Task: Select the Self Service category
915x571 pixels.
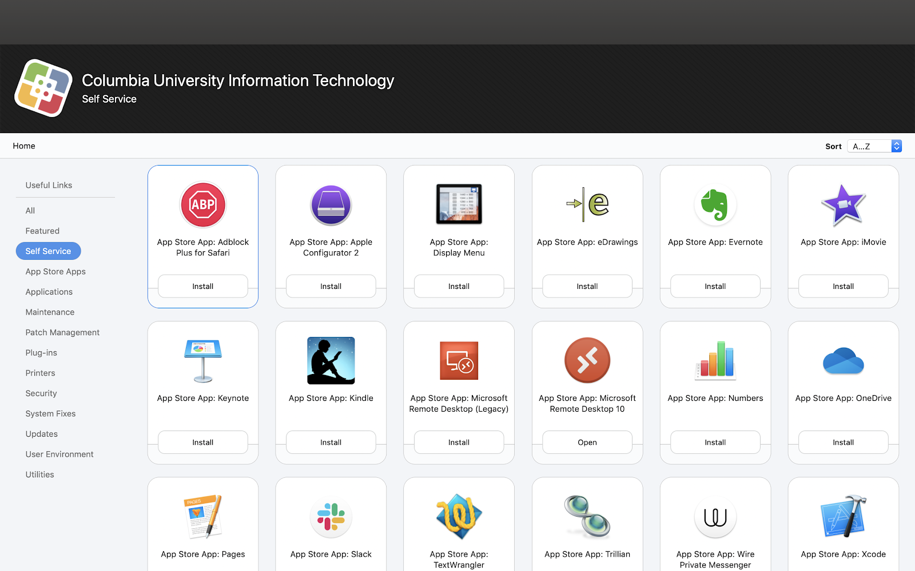Action: coord(49,251)
